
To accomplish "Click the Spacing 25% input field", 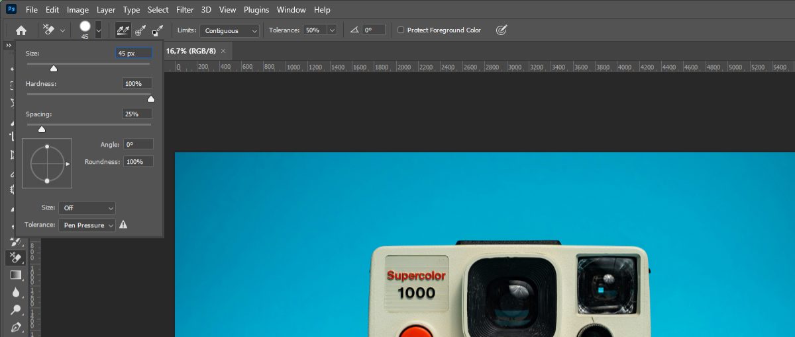I will pyautogui.click(x=137, y=114).
